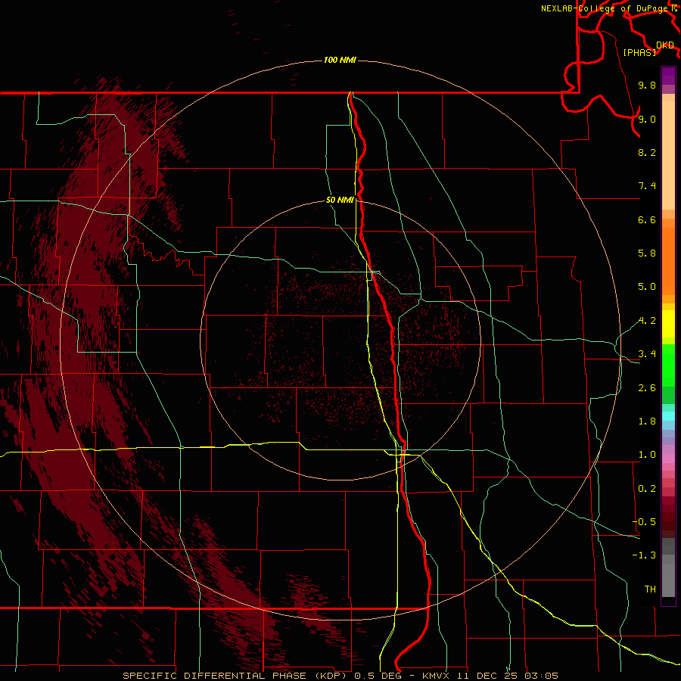The height and width of the screenshot is (681, 681).
Task: Click the 2.6 color scale value
Action: click(x=647, y=388)
